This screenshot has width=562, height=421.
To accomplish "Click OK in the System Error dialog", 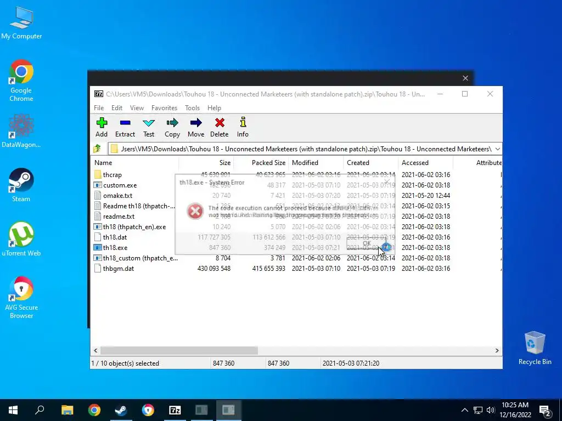I will 366,243.
